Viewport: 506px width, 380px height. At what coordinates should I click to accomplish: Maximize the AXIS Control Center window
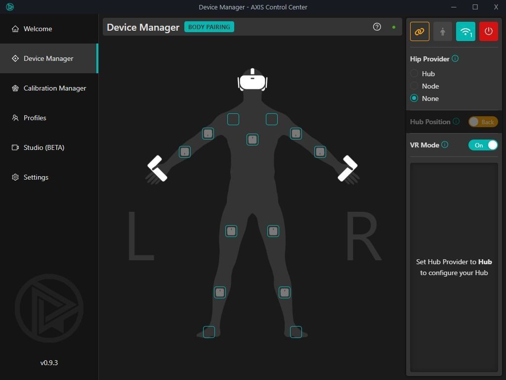tap(475, 7)
